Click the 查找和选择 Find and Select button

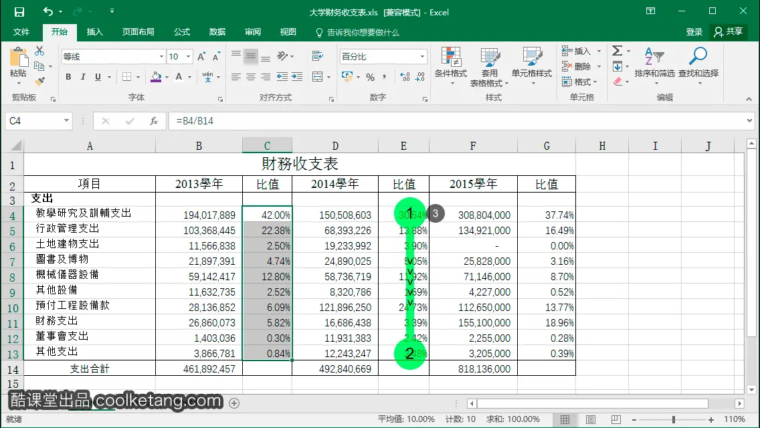(x=698, y=66)
